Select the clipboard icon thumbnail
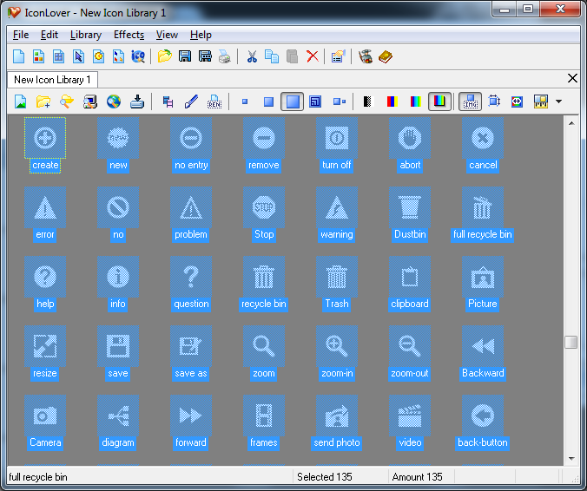This screenshot has height=491, width=587. click(410, 277)
